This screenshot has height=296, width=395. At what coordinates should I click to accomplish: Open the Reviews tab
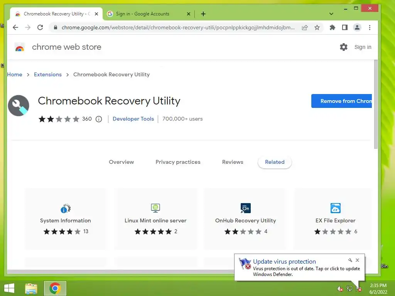click(x=233, y=162)
